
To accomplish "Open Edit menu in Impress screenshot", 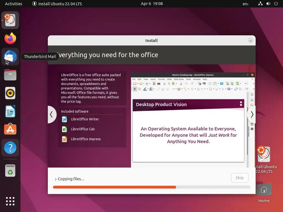I will coord(140,79).
